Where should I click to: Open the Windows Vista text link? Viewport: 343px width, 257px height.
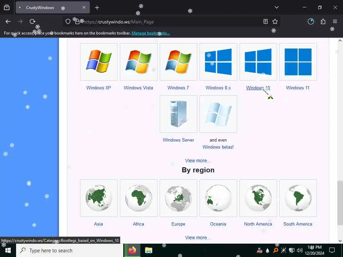point(138,88)
